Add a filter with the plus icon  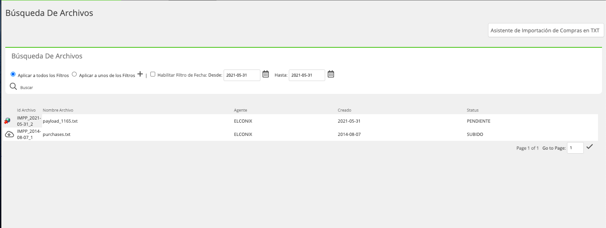140,74
